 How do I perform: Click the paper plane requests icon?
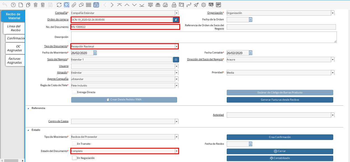coord(196,5)
